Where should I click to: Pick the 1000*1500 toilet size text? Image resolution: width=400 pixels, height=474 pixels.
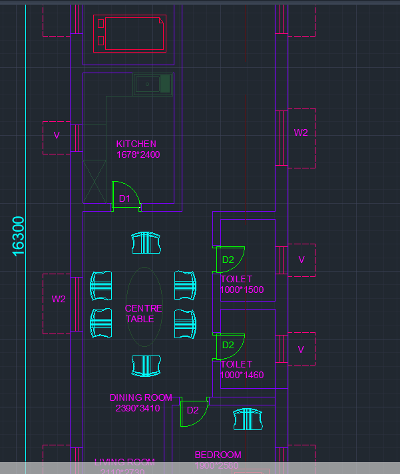[242, 290]
